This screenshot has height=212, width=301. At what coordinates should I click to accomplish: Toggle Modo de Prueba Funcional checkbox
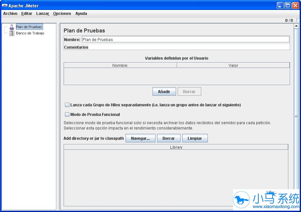pyautogui.click(x=67, y=114)
